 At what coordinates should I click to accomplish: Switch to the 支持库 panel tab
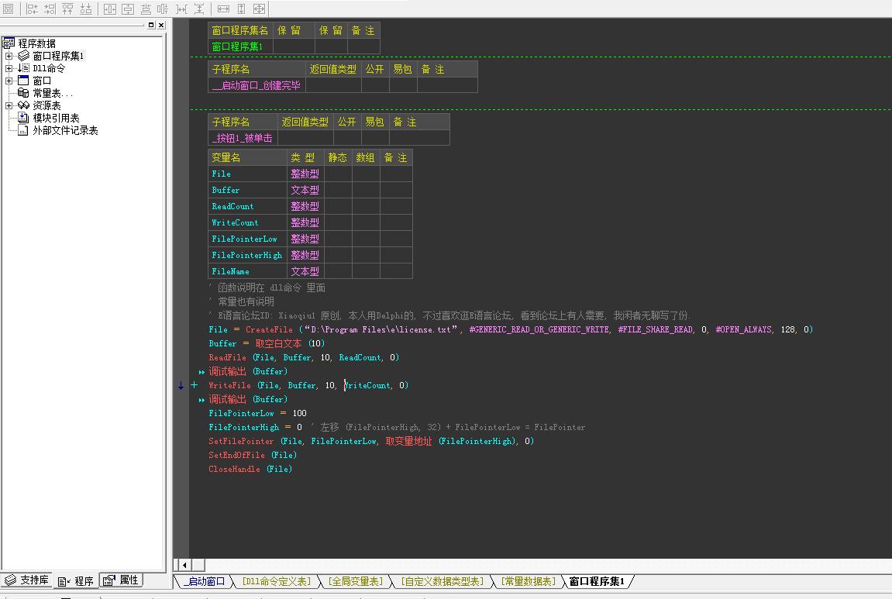[x=27, y=580]
